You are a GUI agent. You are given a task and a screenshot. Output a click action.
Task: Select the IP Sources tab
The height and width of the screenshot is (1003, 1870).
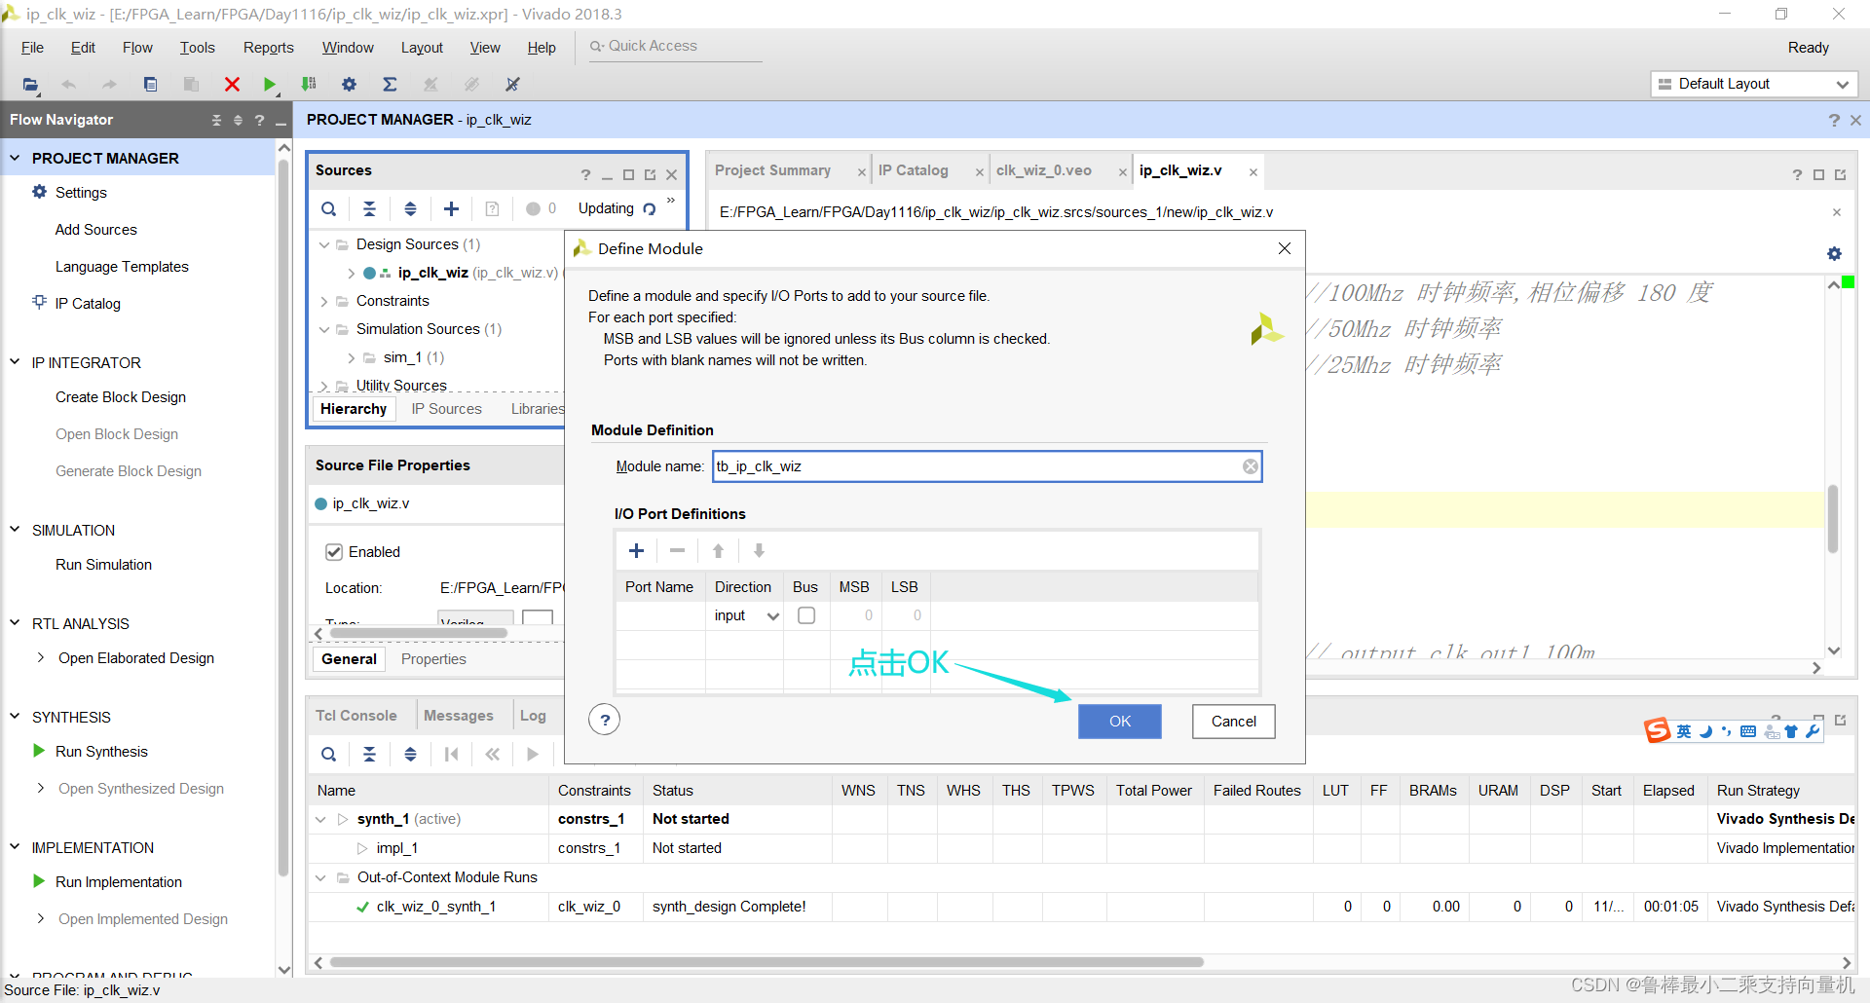446,409
